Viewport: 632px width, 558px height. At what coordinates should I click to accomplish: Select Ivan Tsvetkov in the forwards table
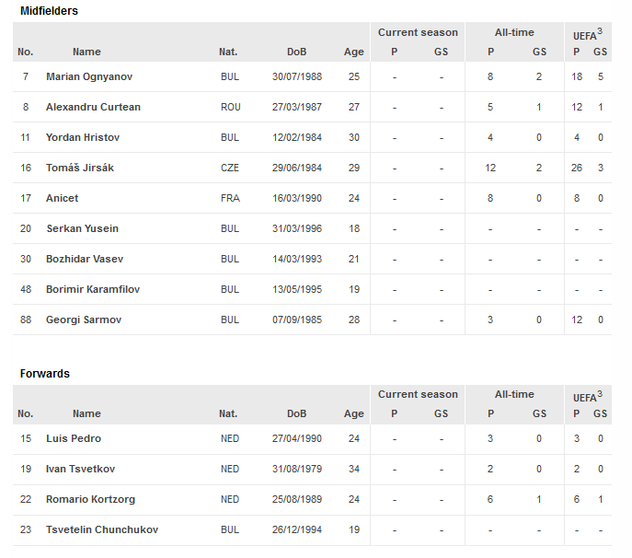pos(80,469)
